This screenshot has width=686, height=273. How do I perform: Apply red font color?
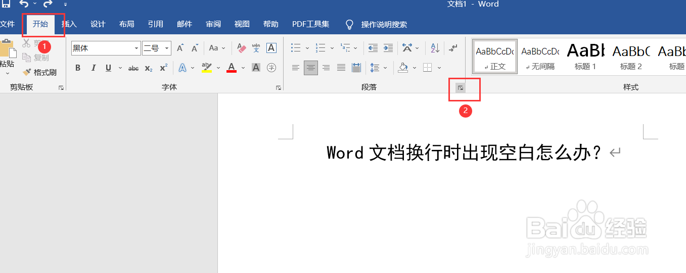point(232,68)
